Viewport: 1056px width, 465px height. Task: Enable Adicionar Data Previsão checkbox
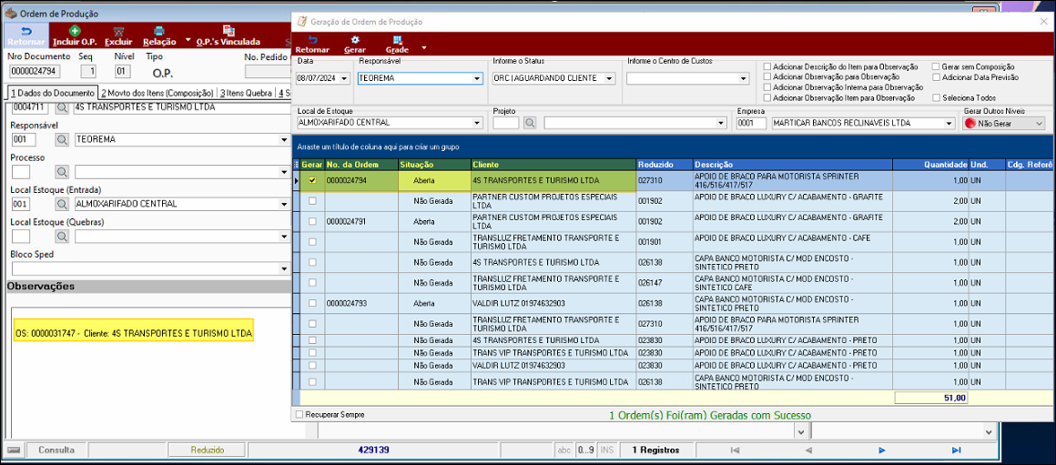(x=936, y=76)
